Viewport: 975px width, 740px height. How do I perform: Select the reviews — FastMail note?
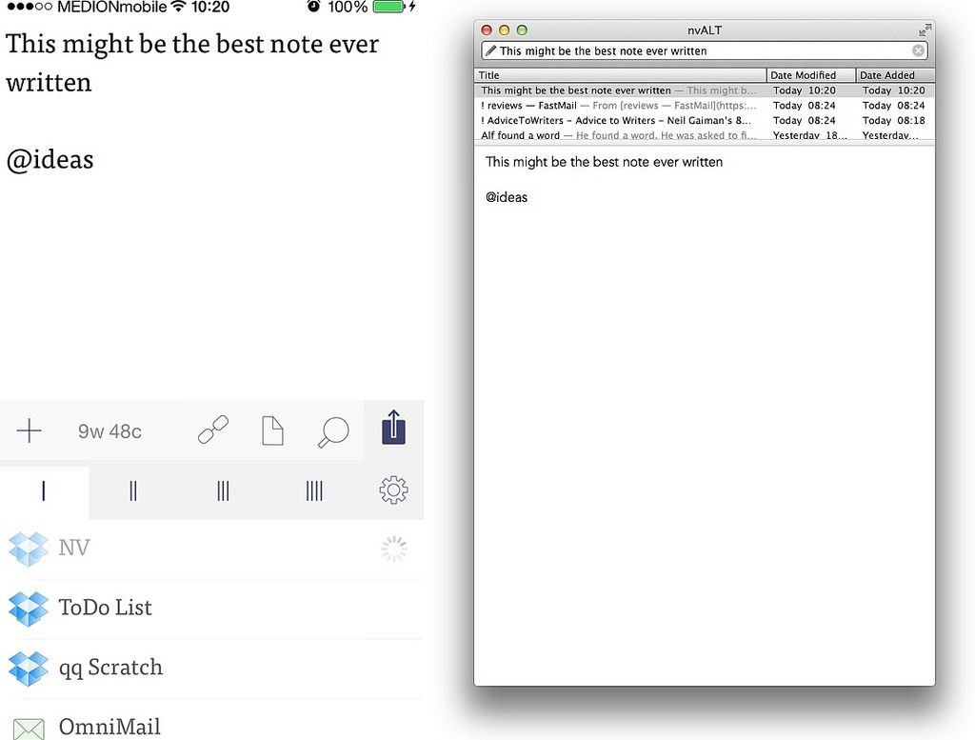coord(619,106)
